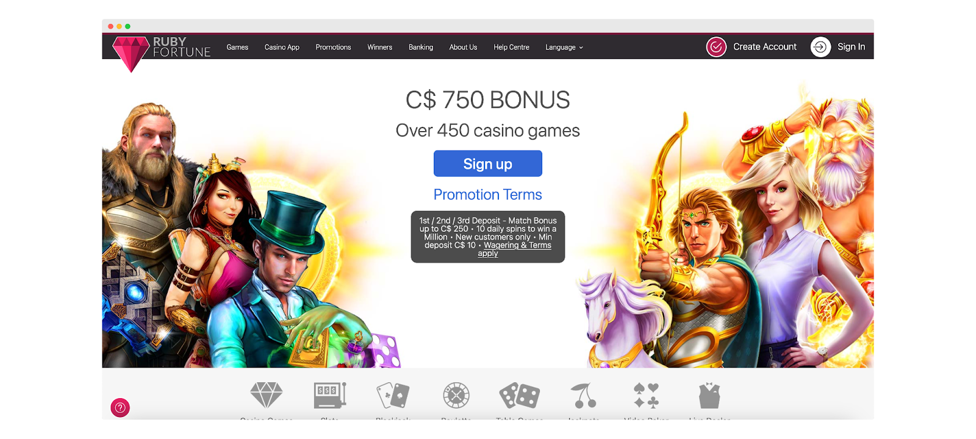
Task: Open the Banking menu item
Action: click(421, 47)
